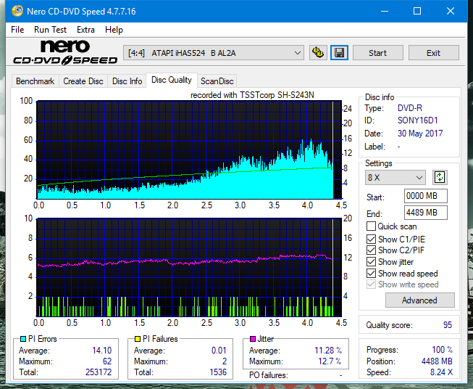Click the magenta Jitter legend swatch
This screenshot has width=473, height=389.
[253, 339]
